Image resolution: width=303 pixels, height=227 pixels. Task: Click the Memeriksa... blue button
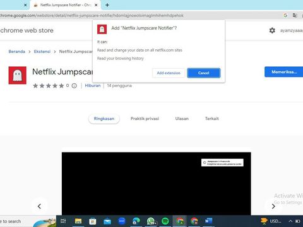(x=284, y=72)
